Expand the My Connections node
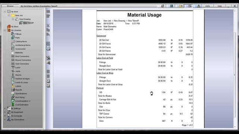Screen dimensions: 239x134 tap(5, 120)
